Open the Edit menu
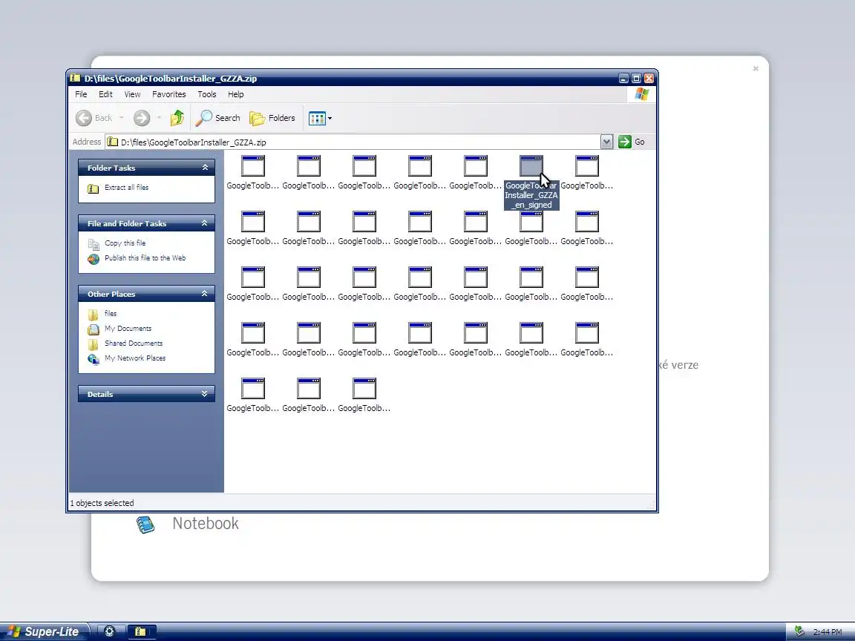Viewport: 855px width, 641px height. point(105,94)
